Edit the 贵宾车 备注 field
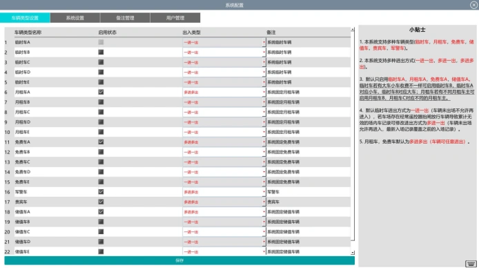The image size is (479, 270). (309, 202)
